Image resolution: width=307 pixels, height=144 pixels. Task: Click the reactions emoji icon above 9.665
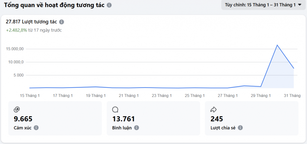(17, 109)
